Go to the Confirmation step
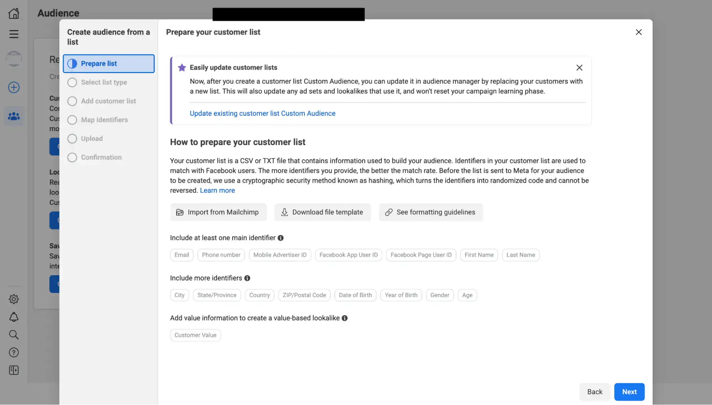The height and width of the screenshot is (405, 712). pyautogui.click(x=101, y=158)
